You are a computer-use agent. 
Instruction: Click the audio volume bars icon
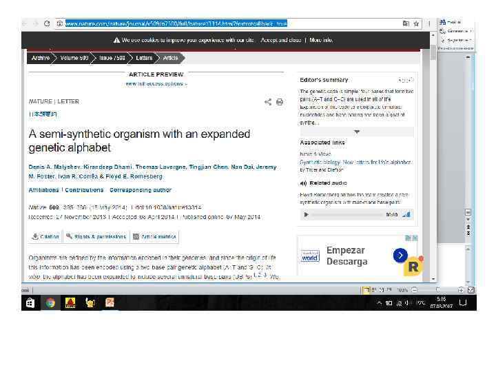point(406,215)
